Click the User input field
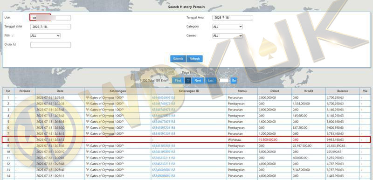Image resolution: width=373 pixels, height=180 pixels. (50, 18)
